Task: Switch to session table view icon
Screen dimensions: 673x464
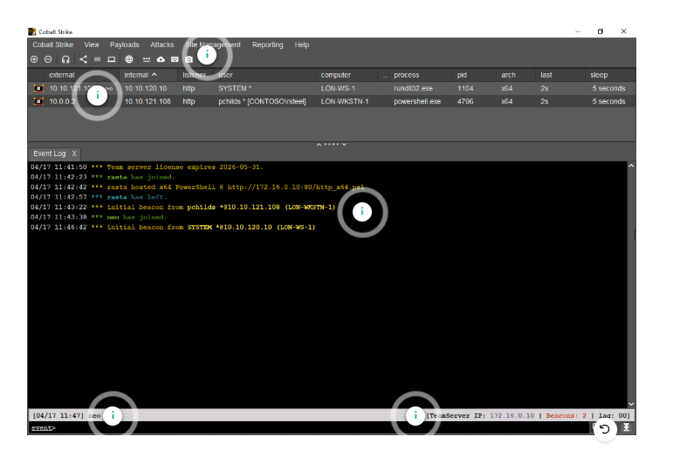Action: coord(98,59)
